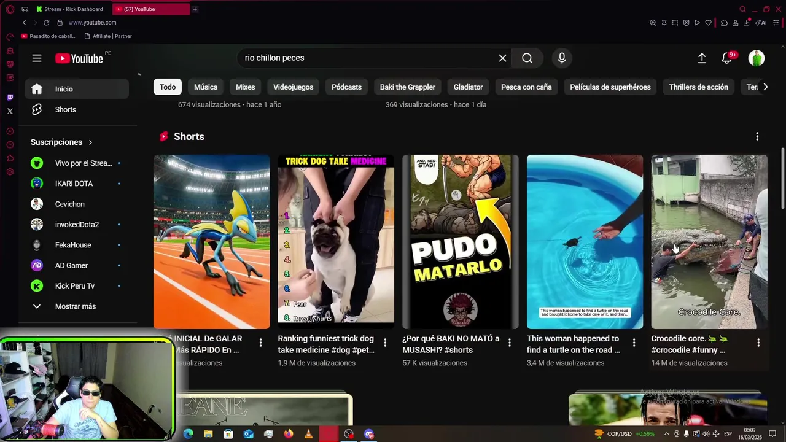Reload the page in the address bar
This screenshot has width=786, height=442.
pos(46,23)
